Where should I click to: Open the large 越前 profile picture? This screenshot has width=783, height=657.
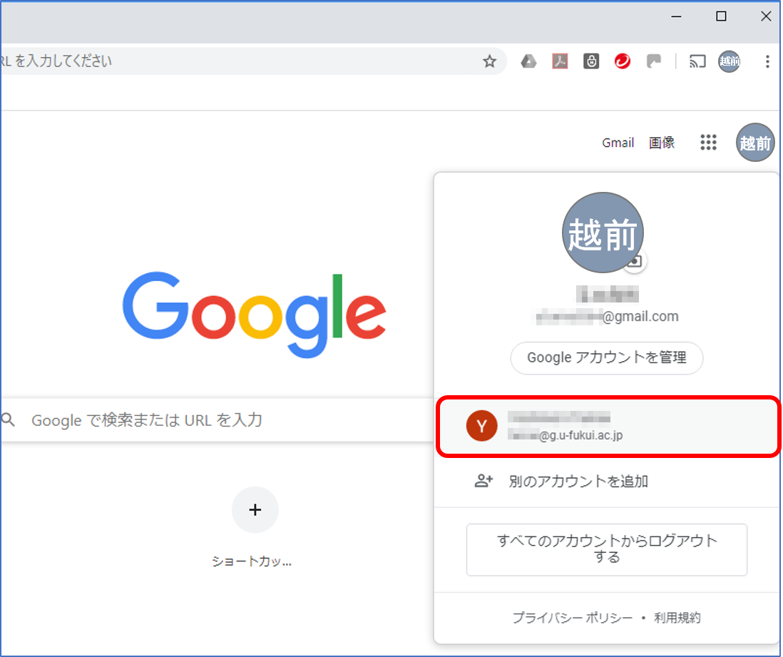(x=603, y=233)
